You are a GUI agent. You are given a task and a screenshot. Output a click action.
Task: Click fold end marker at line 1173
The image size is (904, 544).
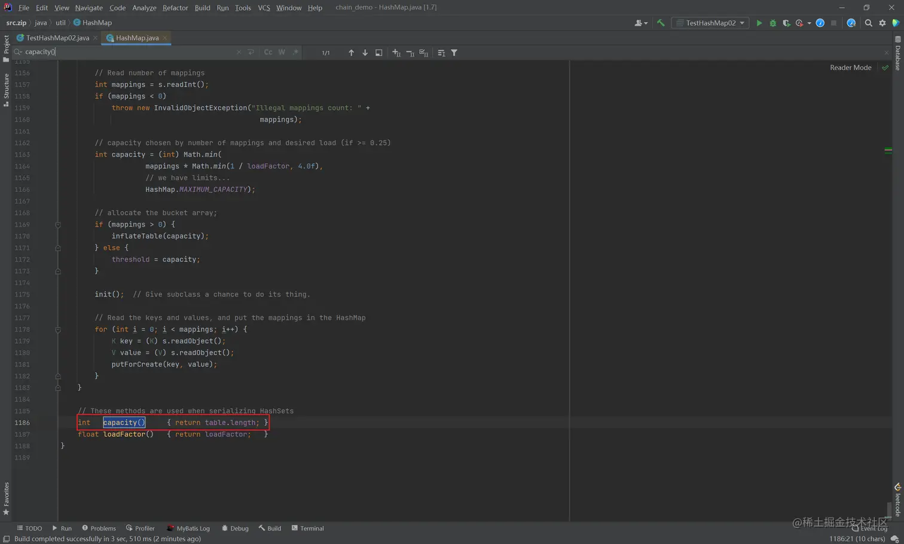[58, 271]
